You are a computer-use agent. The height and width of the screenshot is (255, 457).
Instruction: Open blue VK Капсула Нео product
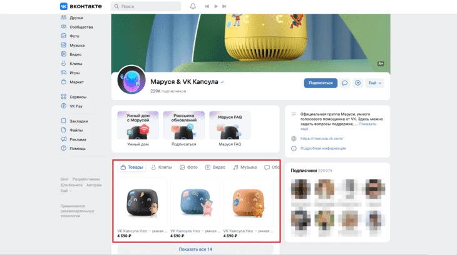(x=195, y=207)
